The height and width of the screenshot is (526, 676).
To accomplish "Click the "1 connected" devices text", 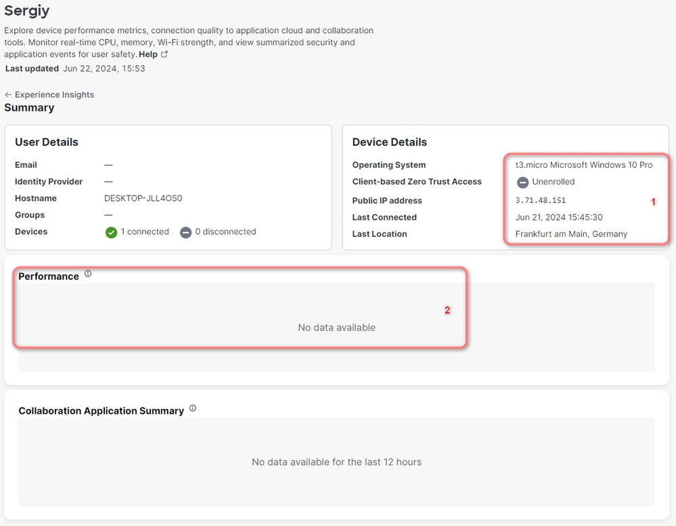I will pos(145,232).
